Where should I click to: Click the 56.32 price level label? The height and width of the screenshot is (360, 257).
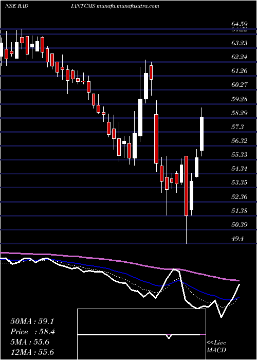pos(240,141)
